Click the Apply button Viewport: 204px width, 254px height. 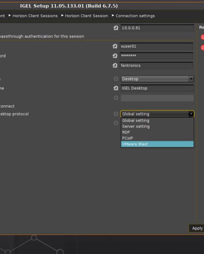[x=197, y=228]
